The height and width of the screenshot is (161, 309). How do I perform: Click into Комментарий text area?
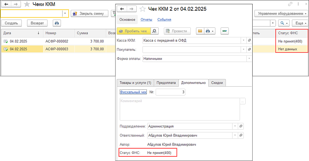180,109
